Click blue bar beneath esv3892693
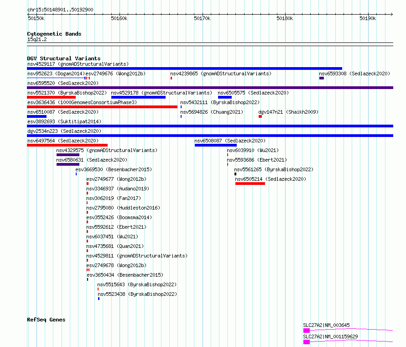406x347 pixels. 210,126
